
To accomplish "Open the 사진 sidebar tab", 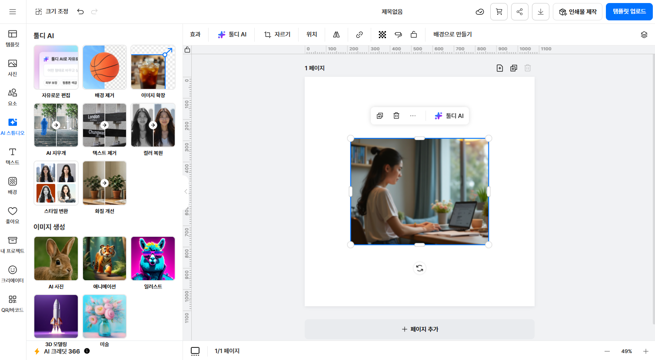I will tap(13, 68).
